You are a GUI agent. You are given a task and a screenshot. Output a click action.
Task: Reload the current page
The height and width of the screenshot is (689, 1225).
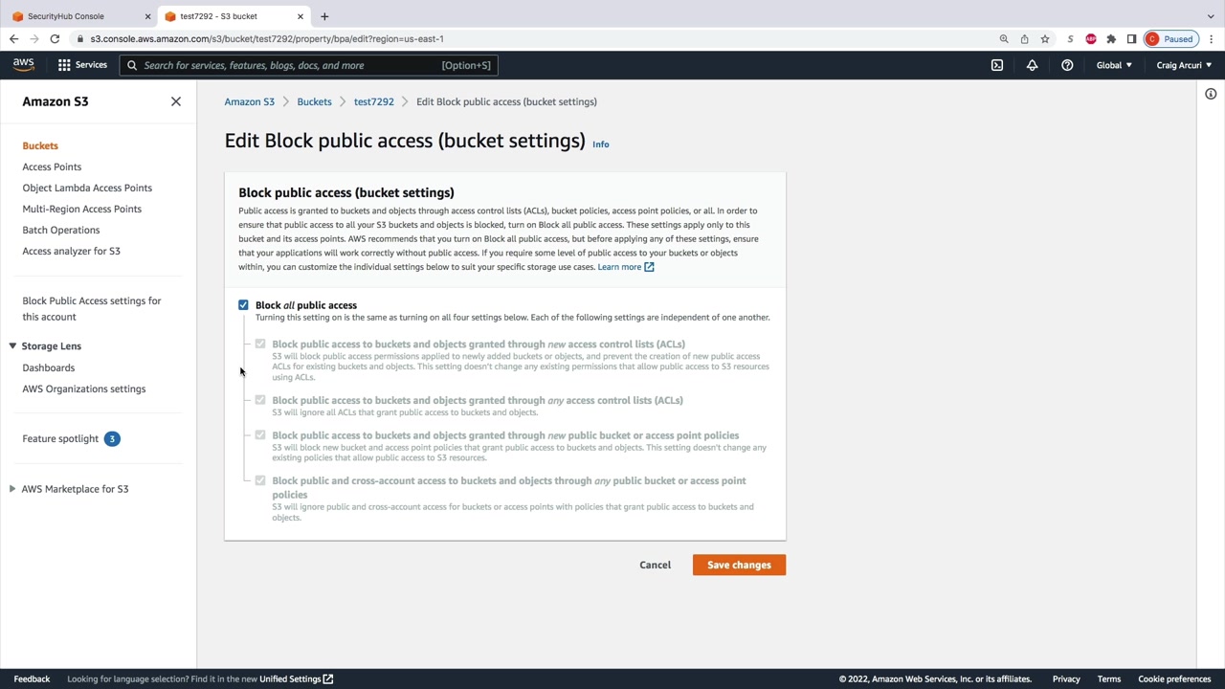[x=55, y=39]
